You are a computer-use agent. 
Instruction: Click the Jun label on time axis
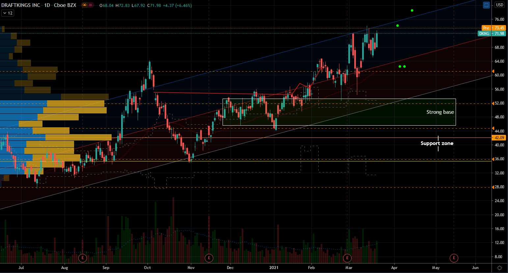(475, 268)
